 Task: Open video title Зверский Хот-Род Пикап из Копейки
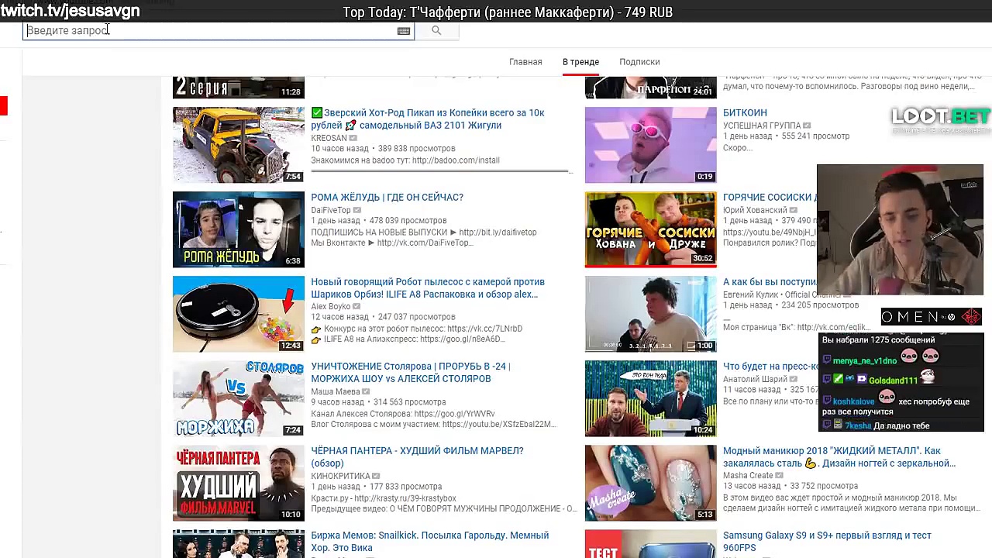click(x=428, y=119)
